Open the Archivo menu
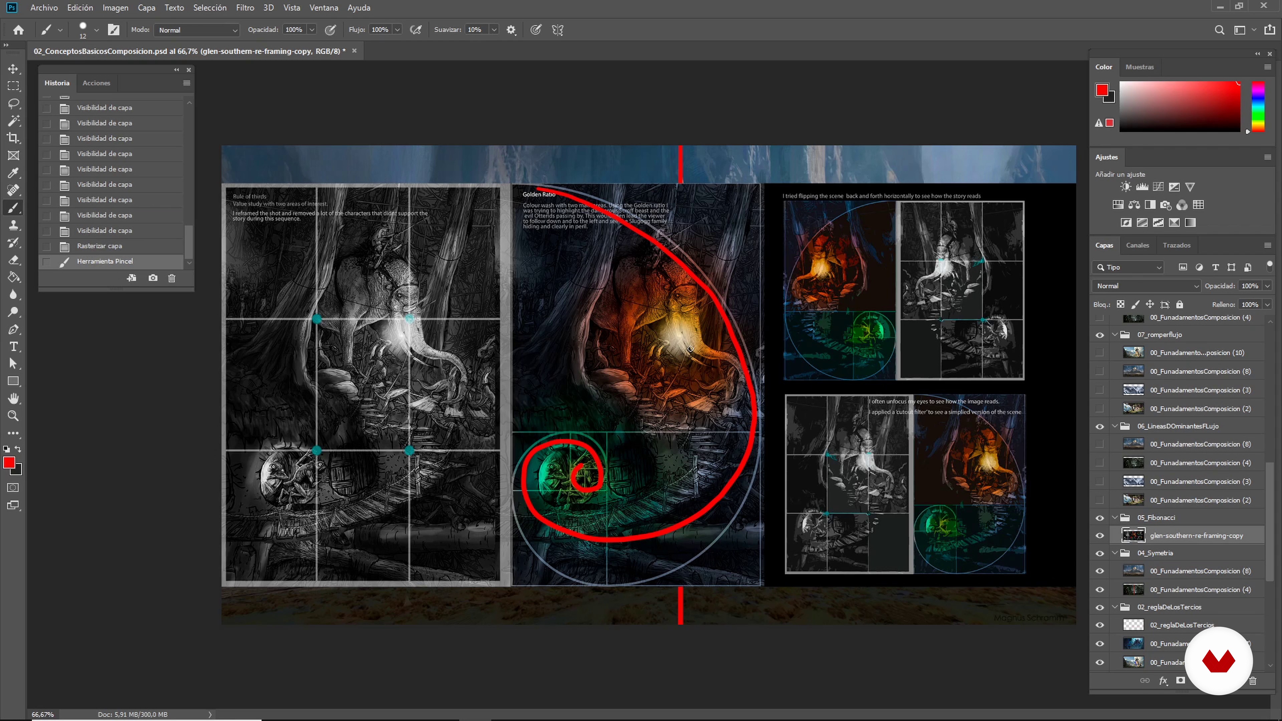The height and width of the screenshot is (721, 1282). (x=44, y=7)
